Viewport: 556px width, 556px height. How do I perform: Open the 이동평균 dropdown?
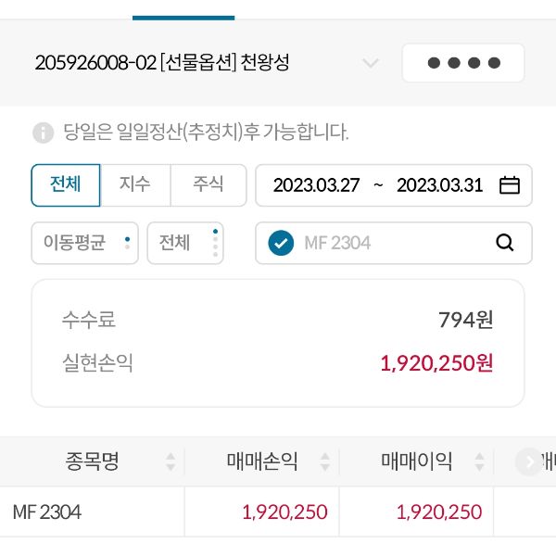tap(84, 243)
